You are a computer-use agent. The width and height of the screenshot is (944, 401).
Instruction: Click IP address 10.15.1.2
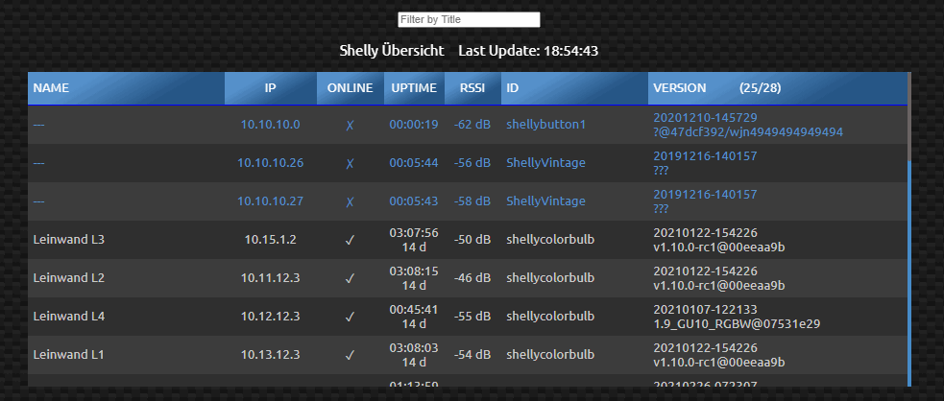pyautogui.click(x=270, y=240)
